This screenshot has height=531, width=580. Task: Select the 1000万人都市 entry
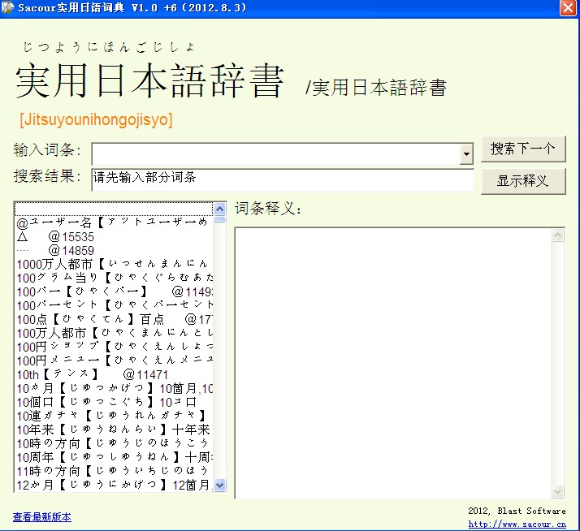[114, 264]
